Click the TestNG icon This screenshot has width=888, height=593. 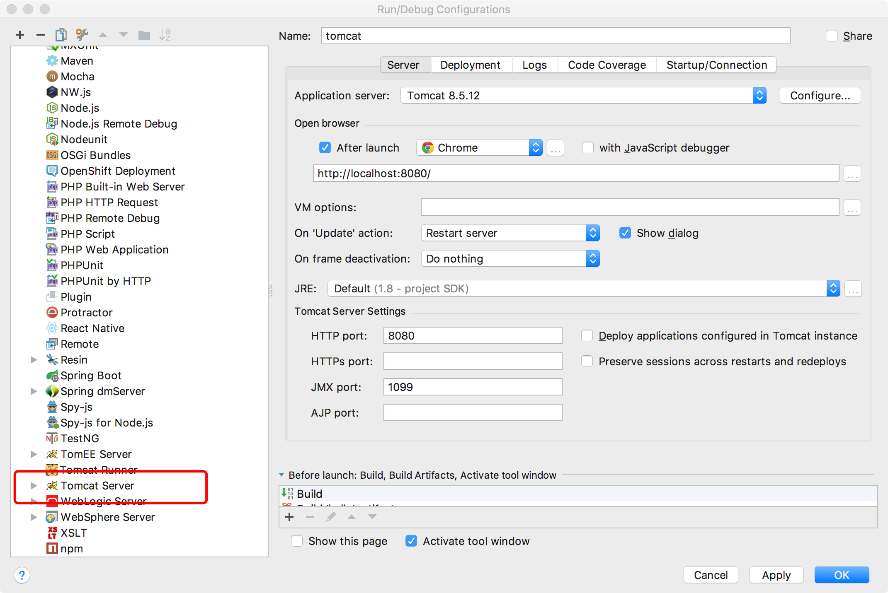(x=52, y=439)
